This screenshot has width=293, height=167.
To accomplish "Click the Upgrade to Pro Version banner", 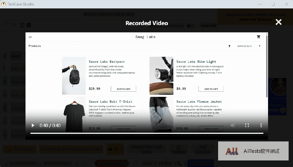I will (255, 17).
